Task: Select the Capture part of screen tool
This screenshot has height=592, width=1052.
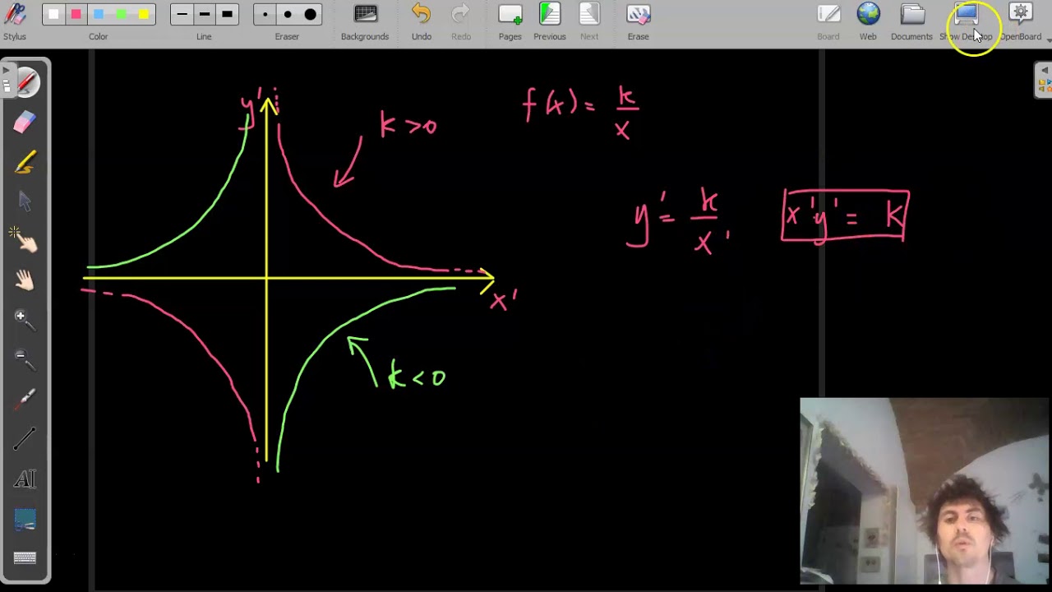Action: click(x=25, y=518)
